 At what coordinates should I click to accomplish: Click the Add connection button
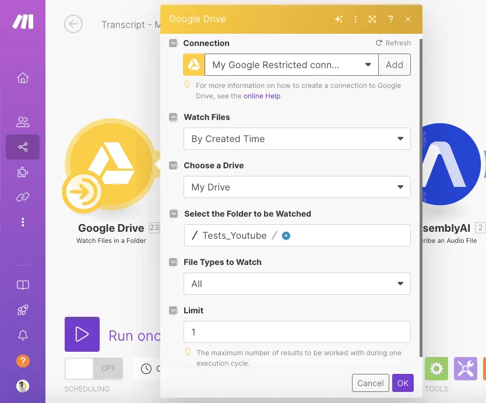395,65
